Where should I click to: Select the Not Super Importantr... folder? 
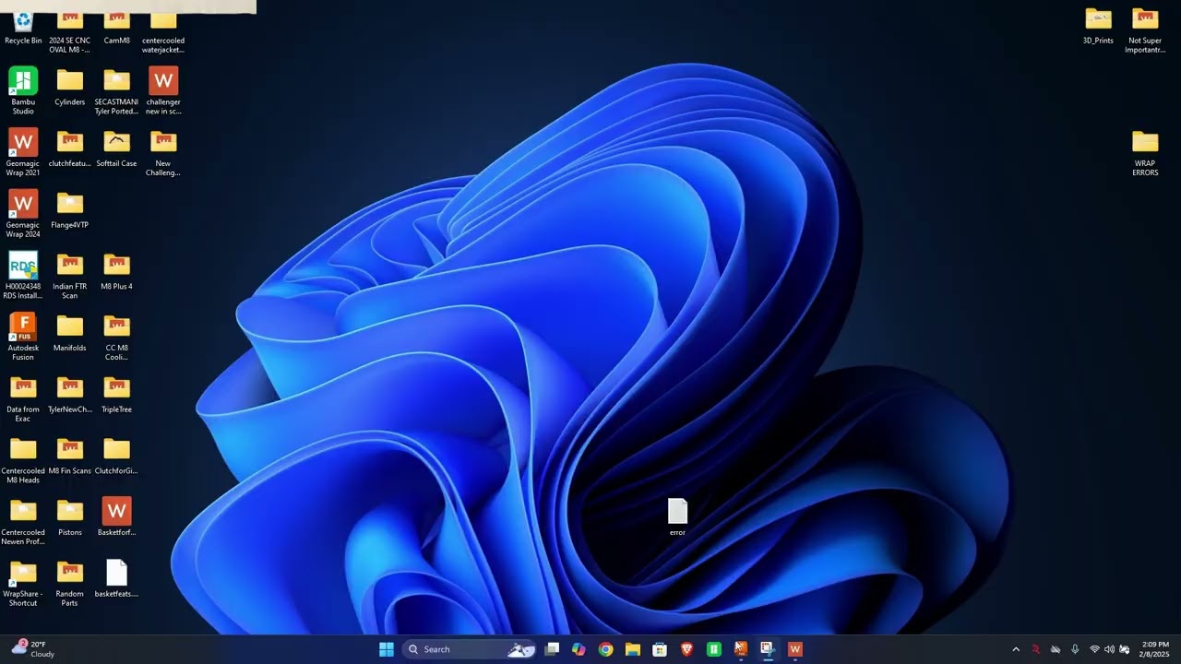point(1145,30)
